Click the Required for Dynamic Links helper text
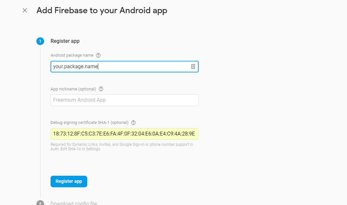The width and height of the screenshot is (347, 205). point(122,144)
